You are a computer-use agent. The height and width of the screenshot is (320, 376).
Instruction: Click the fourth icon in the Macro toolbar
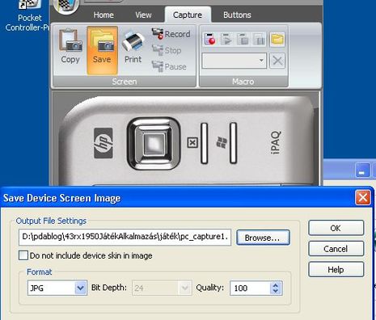pyautogui.click(x=259, y=40)
